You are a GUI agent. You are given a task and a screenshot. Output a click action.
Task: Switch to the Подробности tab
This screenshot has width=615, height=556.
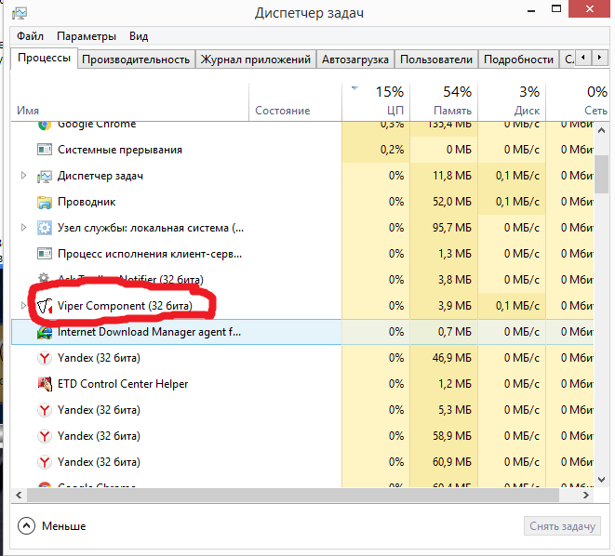[518, 60]
